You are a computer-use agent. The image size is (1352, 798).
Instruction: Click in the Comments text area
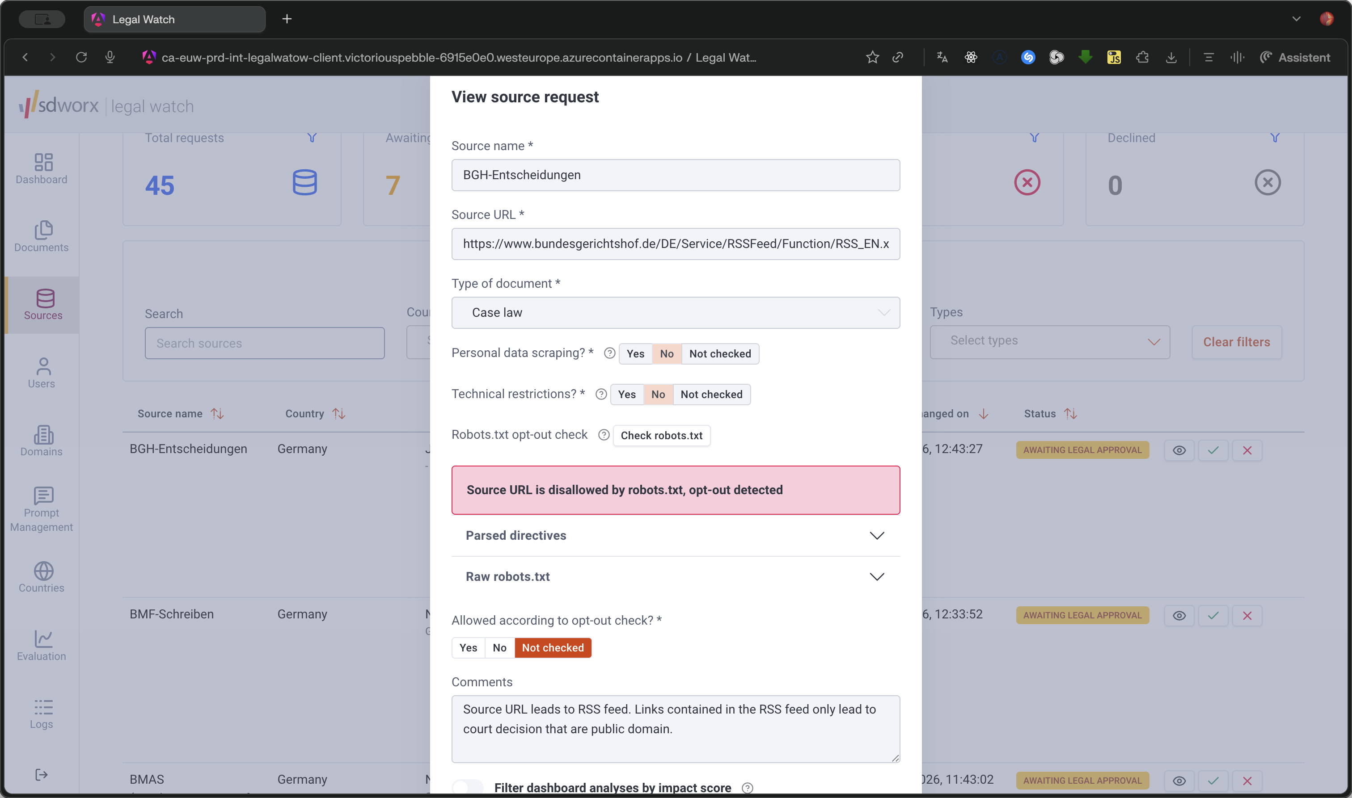(675, 729)
